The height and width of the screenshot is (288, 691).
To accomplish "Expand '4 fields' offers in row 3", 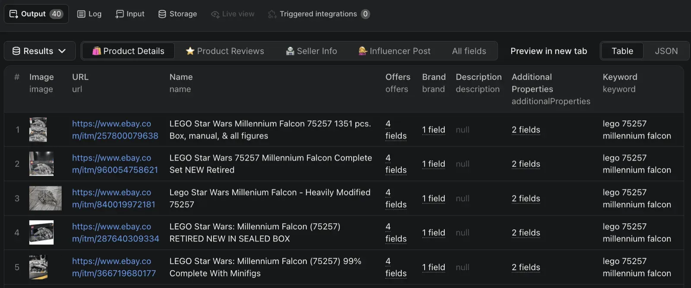I will pyautogui.click(x=396, y=198).
